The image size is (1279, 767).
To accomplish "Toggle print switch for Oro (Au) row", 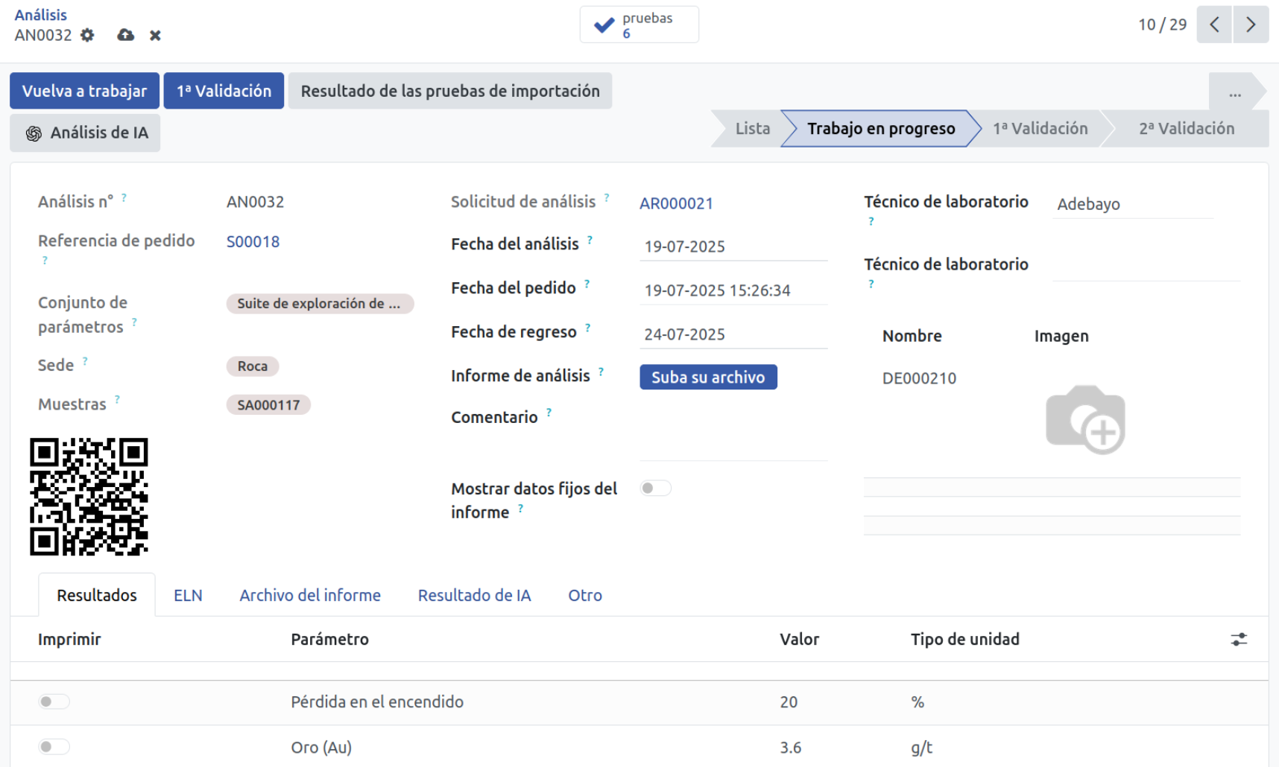I will [54, 746].
